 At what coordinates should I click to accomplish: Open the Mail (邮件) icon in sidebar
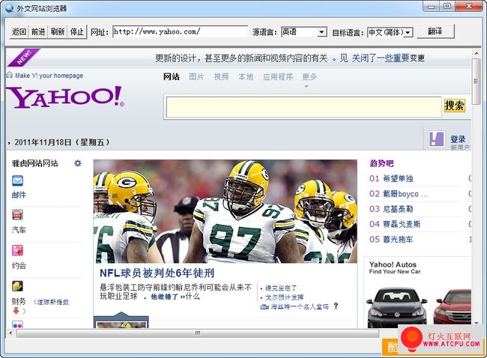point(17,180)
